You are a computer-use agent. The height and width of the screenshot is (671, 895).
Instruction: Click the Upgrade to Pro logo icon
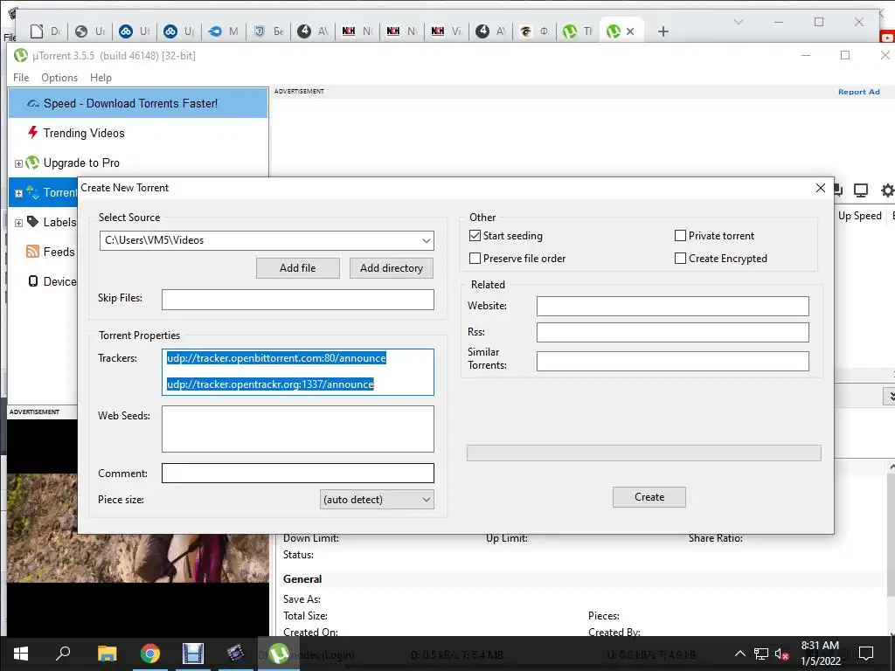32,163
